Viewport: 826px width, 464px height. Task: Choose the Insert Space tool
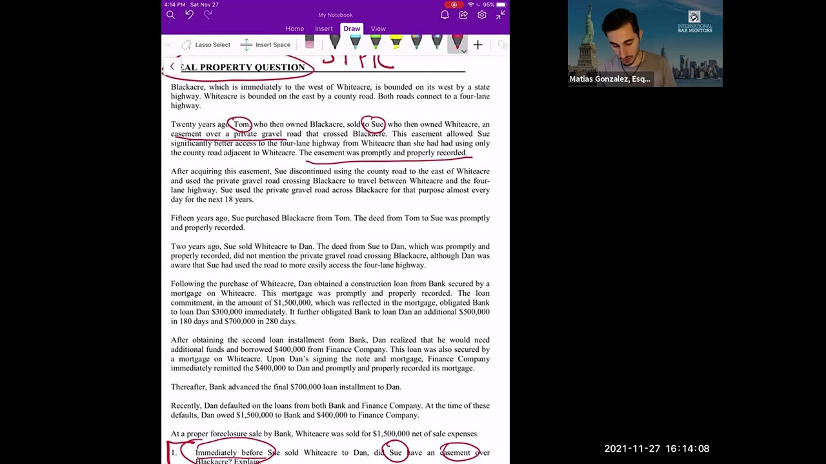point(265,44)
